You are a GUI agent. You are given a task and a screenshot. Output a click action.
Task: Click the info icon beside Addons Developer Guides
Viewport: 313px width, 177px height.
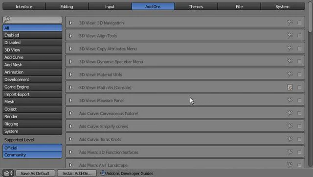click(103, 173)
